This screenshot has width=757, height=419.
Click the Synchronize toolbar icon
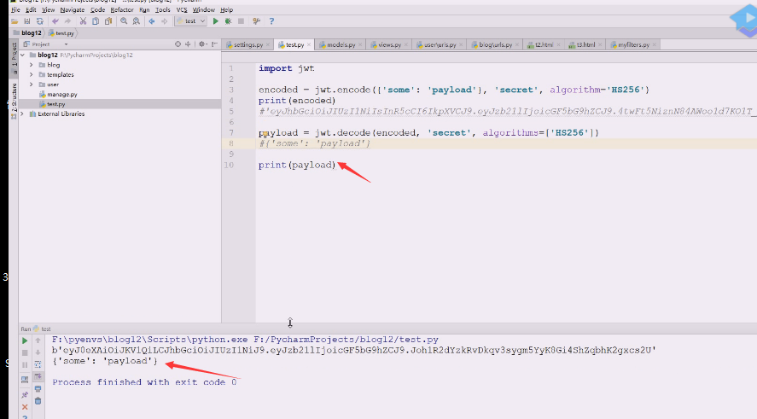[x=39, y=21]
